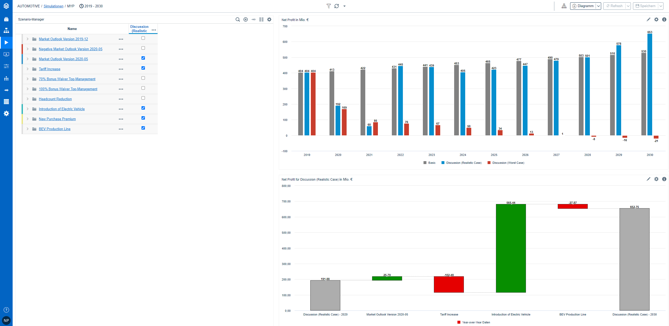Open the hierarchy icon in left sidebar
The width and height of the screenshot is (669, 326).
tap(6, 31)
